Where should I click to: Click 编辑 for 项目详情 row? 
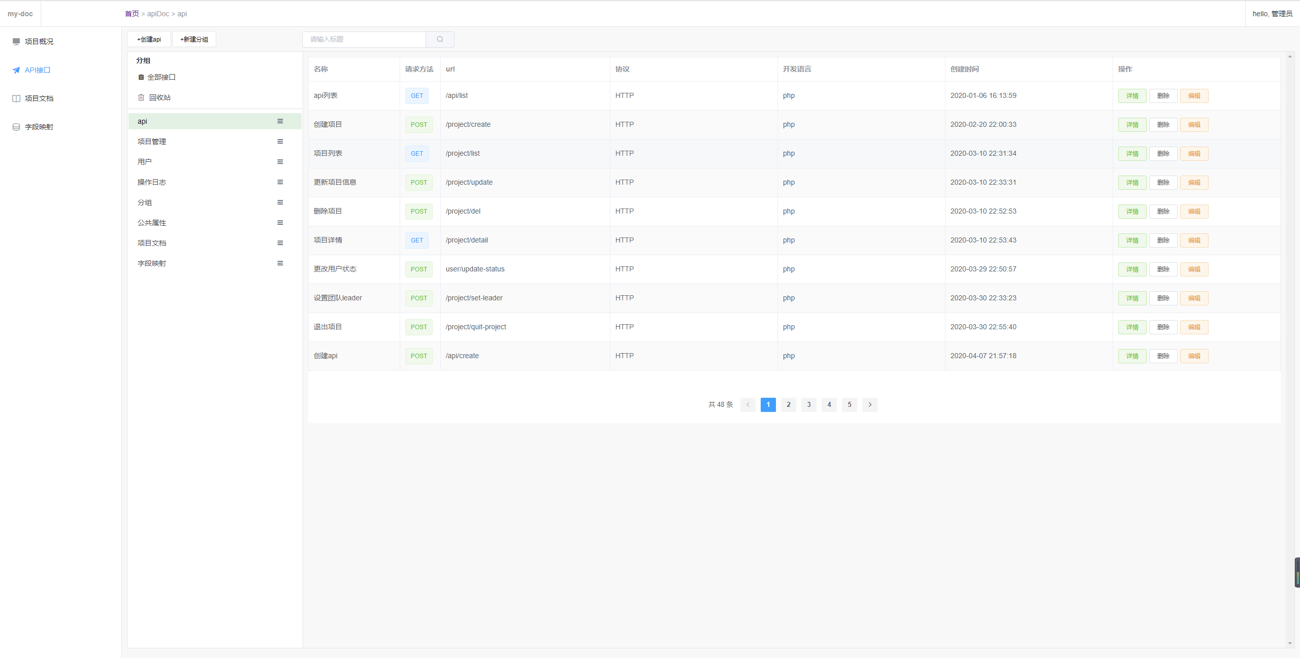click(x=1194, y=240)
